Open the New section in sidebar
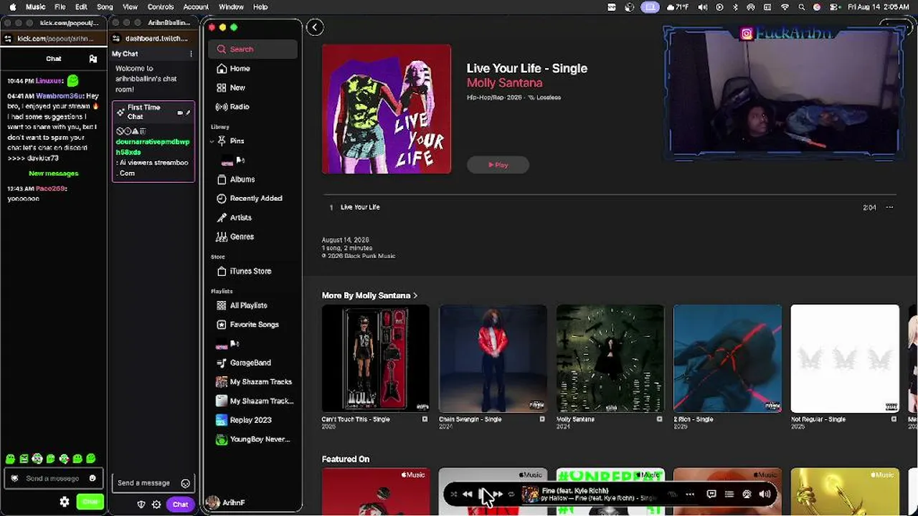 pyautogui.click(x=237, y=87)
